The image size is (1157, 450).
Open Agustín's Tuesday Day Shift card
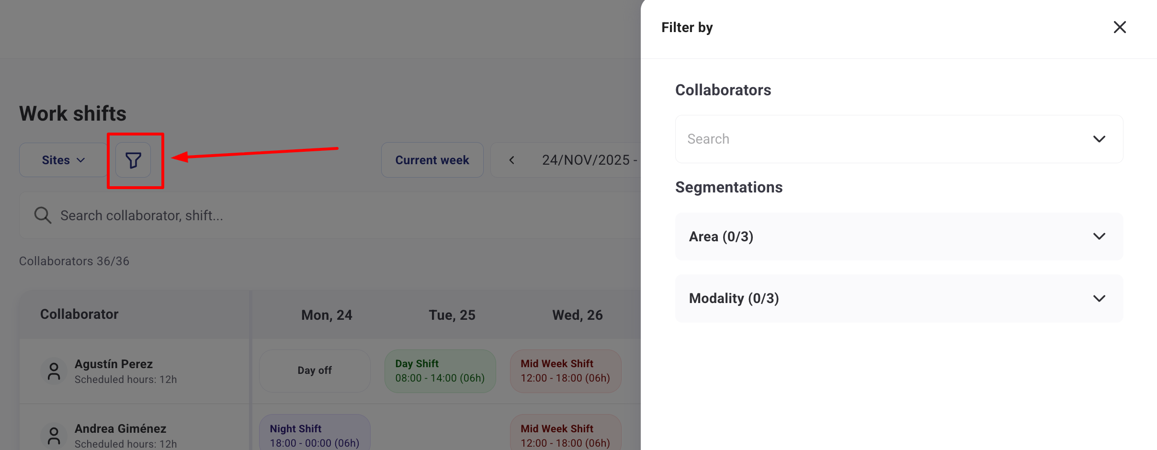(440, 371)
